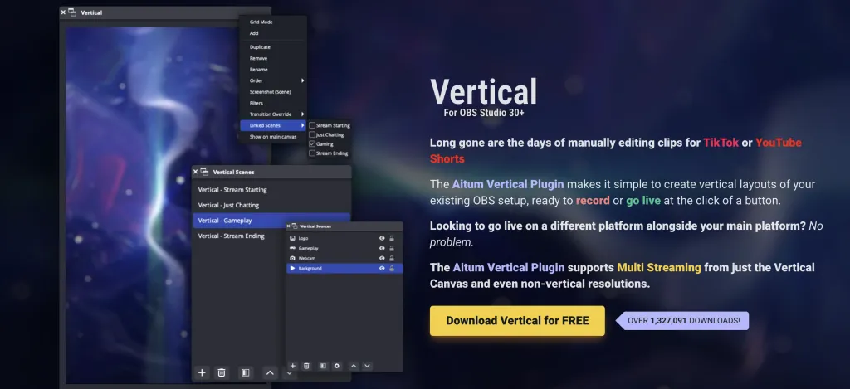Viewport: 850px width, 389px height.
Task: Click the red TikTok text
Action: (x=721, y=143)
